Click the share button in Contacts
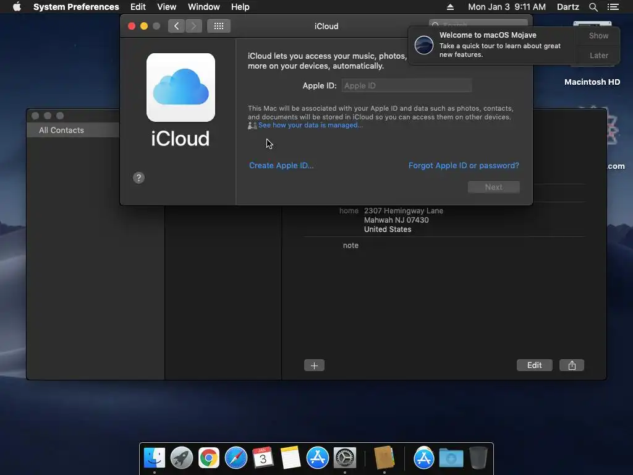Viewport: 633px width, 475px height. click(572, 365)
